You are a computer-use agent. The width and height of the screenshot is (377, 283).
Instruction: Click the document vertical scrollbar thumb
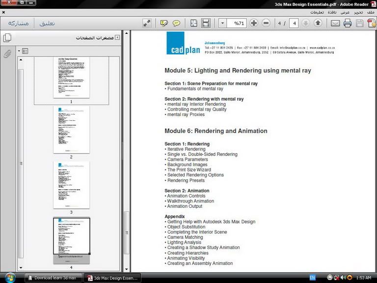point(127,233)
